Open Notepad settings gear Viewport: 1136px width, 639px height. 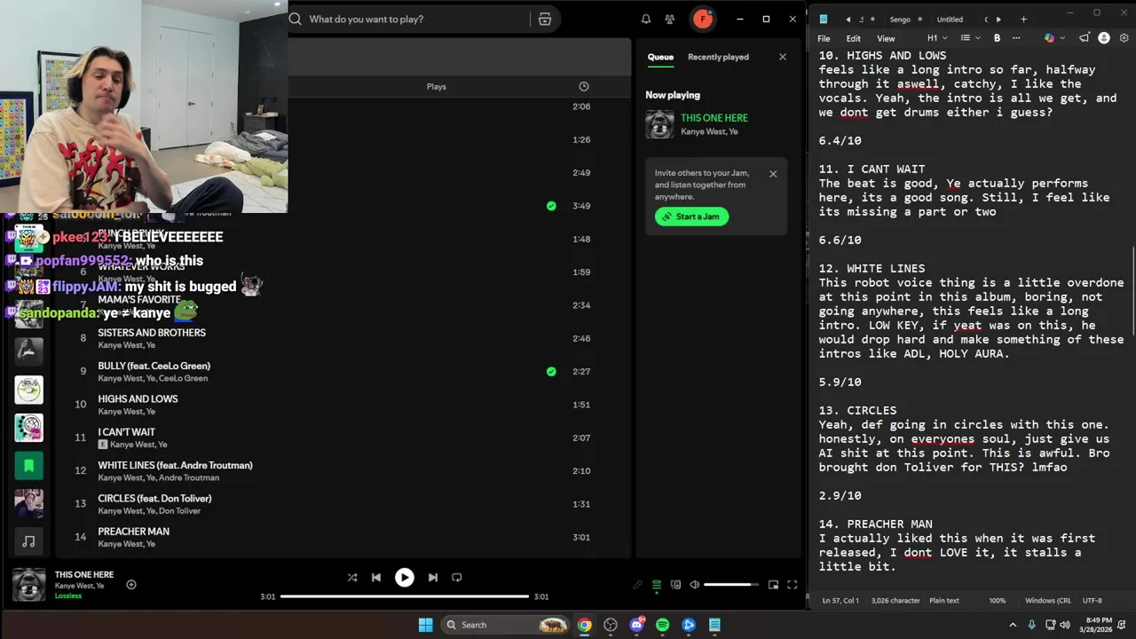coord(1124,38)
